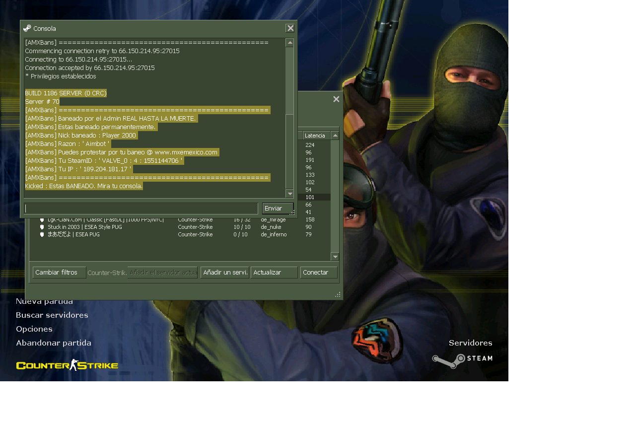Click shield icon of Stuck in 2003 server
Screen dimensions: 637x421
pyautogui.click(x=42, y=227)
